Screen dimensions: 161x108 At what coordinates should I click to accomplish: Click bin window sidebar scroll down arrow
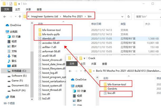(32, 99)
